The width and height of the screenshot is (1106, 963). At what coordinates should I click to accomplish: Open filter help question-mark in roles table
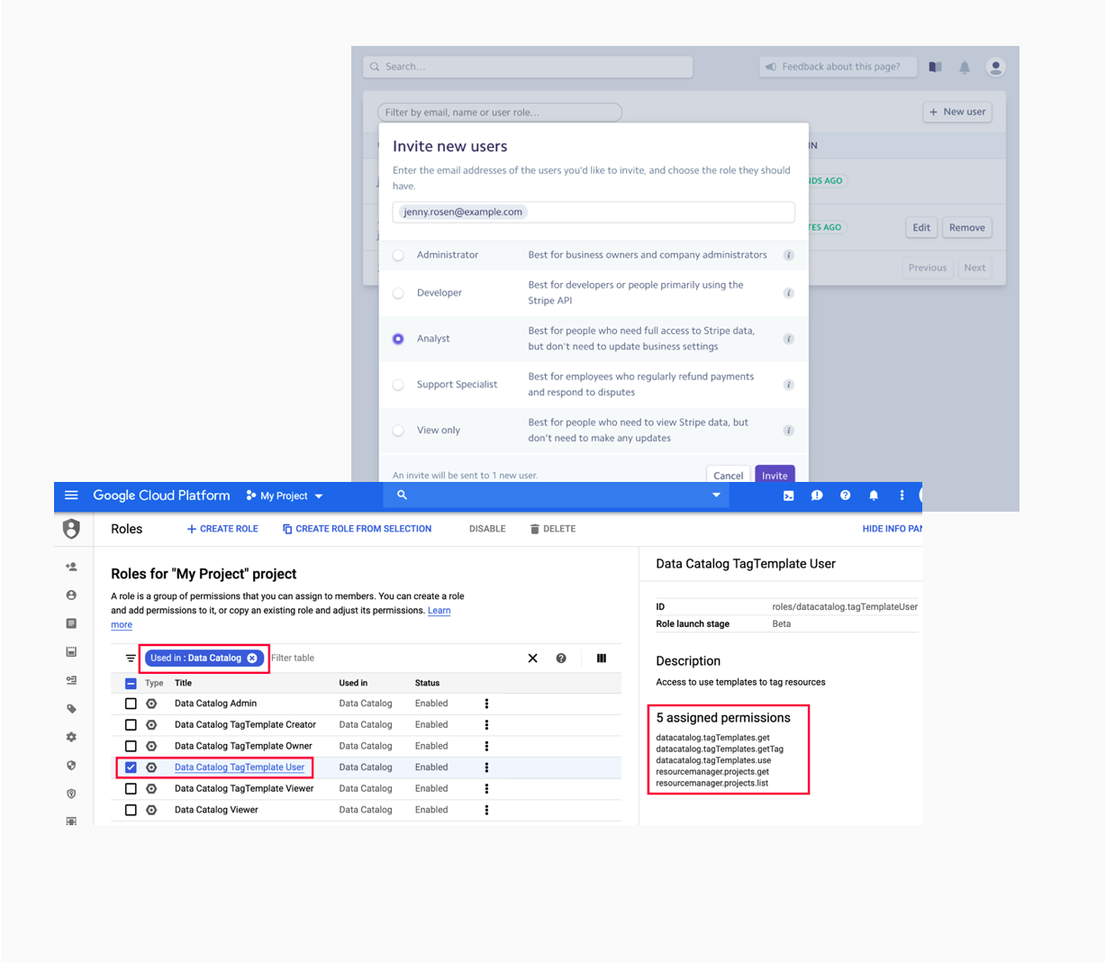(x=561, y=659)
